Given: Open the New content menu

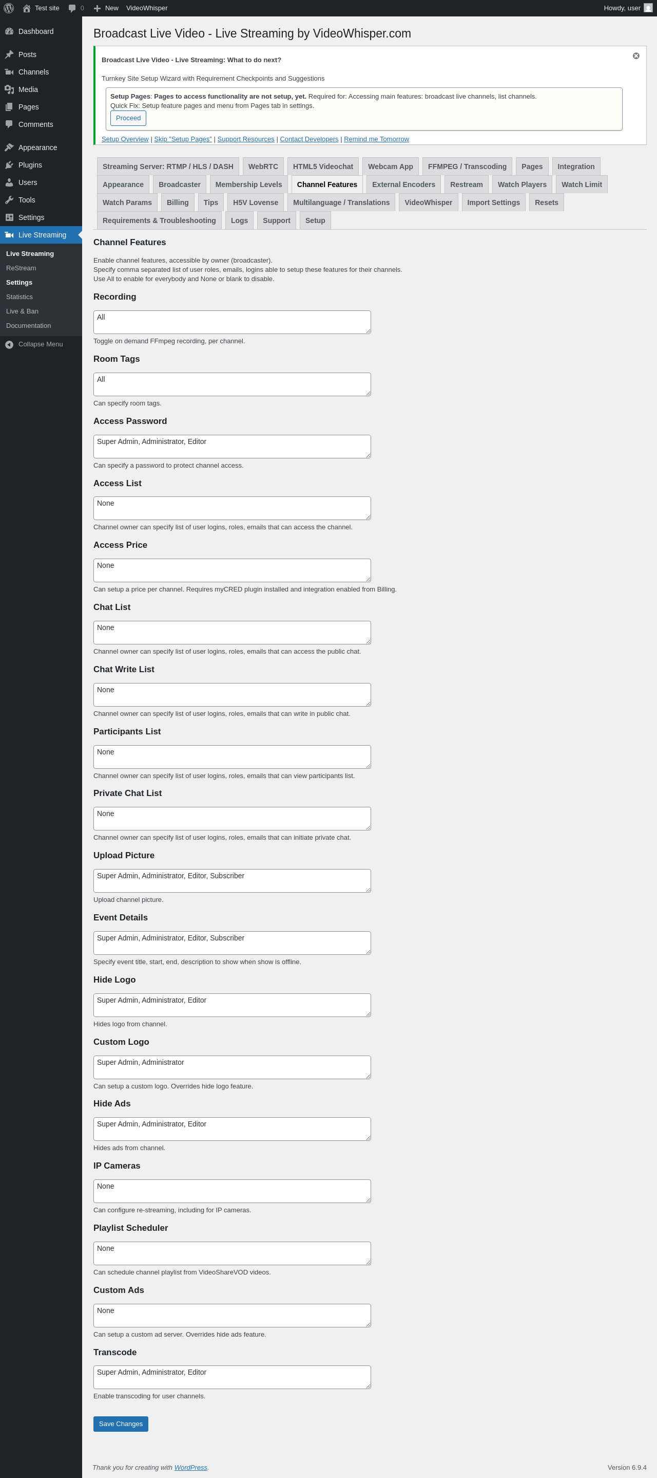Looking at the screenshot, I should pos(106,8).
